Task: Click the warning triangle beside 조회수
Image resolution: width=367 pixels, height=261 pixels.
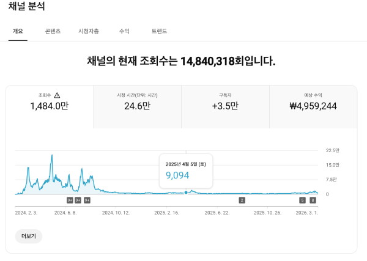Action: coord(57,95)
